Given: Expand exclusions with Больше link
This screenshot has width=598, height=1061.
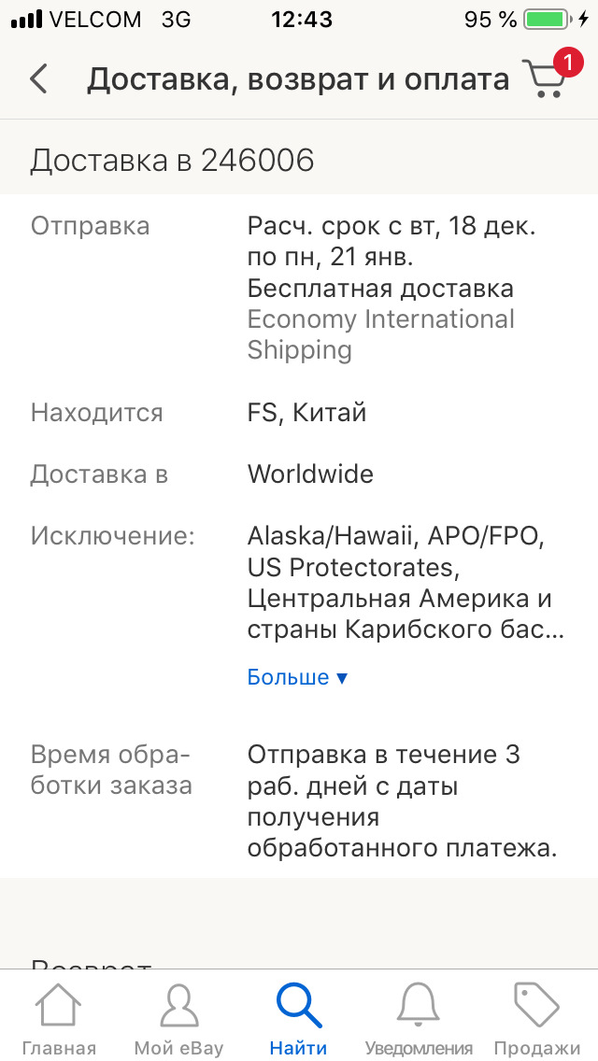Looking at the screenshot, I should [288, 677].
